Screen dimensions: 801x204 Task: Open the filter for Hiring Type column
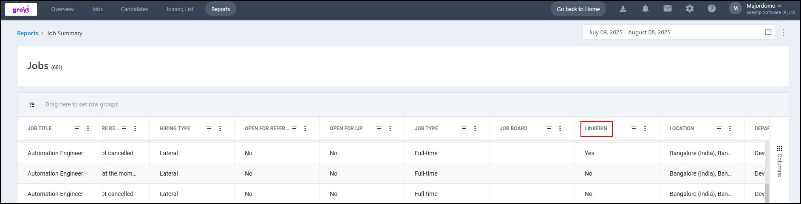[209, 129]
